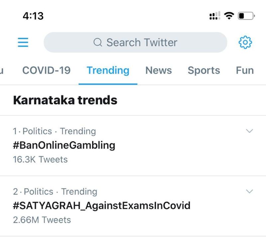Viewport: 266px width, 244px height.
Task: Expand options for #SATYAGRAH_AgainstExamsInCovid trend
Action: (249, 191)
